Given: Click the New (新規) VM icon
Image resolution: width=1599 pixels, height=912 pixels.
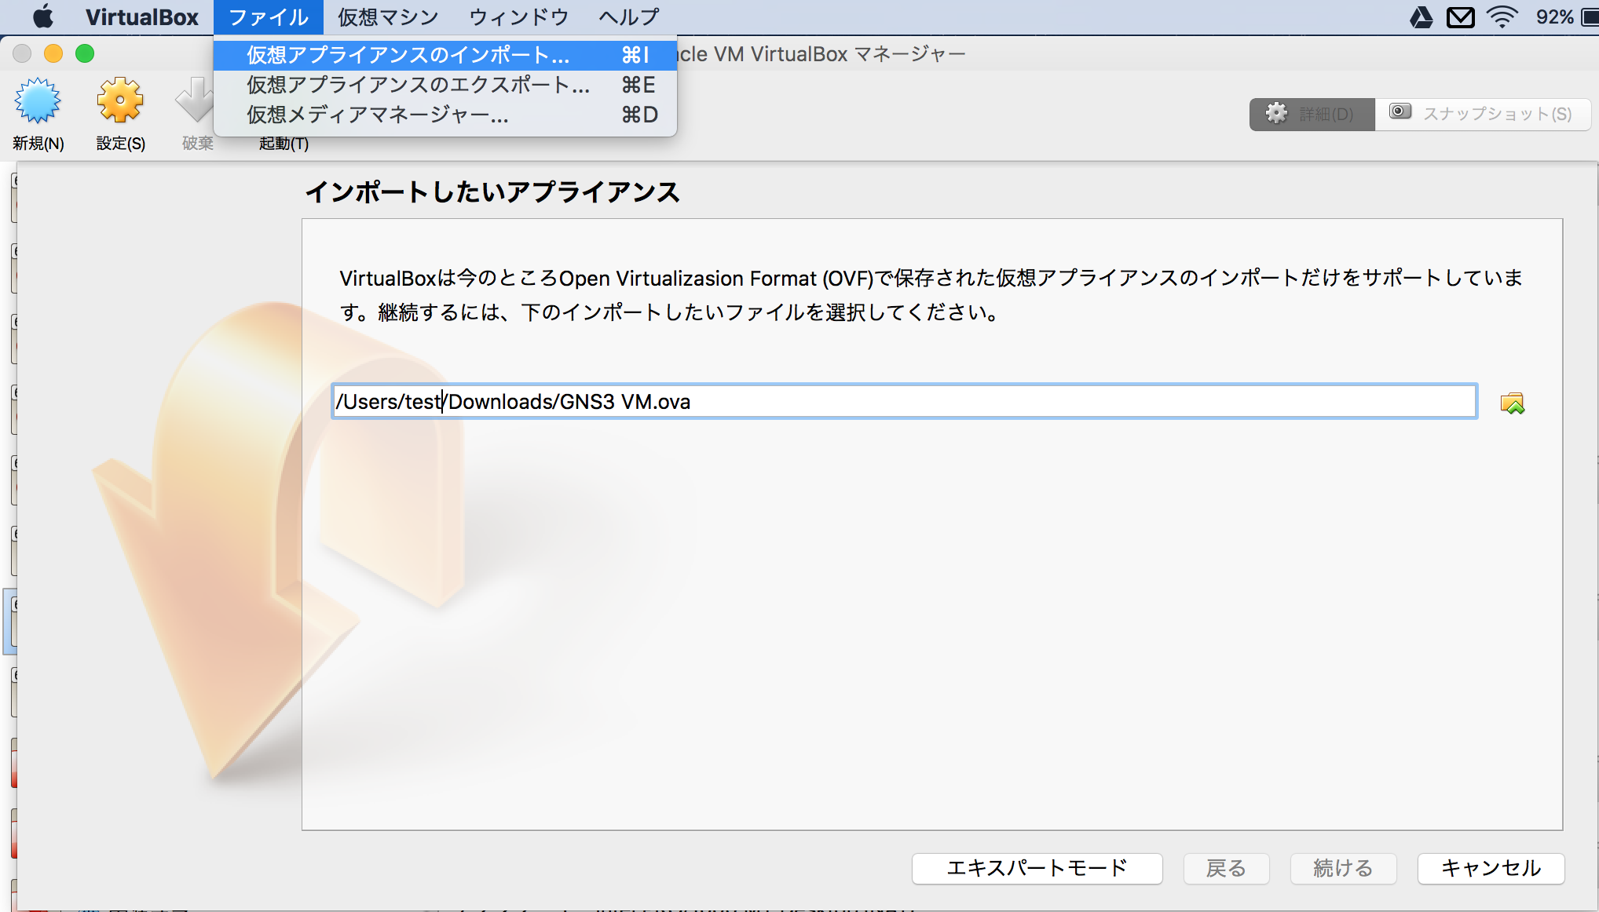Looking at the screenshot, I should (38, 101).
